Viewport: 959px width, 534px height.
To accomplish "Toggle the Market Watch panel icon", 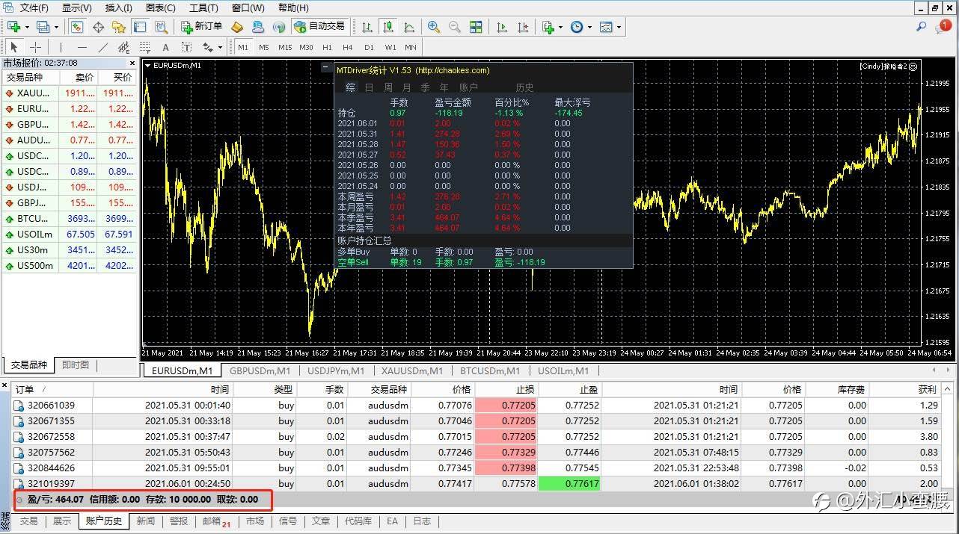I will point(77,27).
